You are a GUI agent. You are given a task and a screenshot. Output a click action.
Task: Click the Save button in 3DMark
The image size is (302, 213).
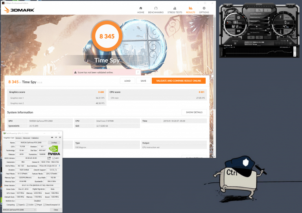[x=143, y=81]
